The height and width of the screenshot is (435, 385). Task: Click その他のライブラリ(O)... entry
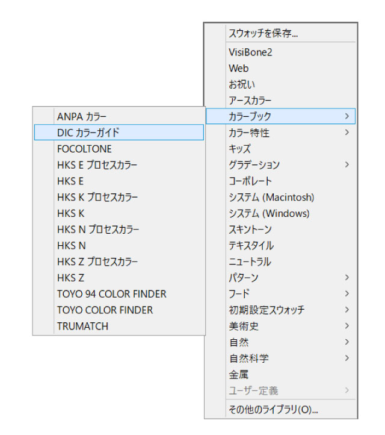coord(273,410)
